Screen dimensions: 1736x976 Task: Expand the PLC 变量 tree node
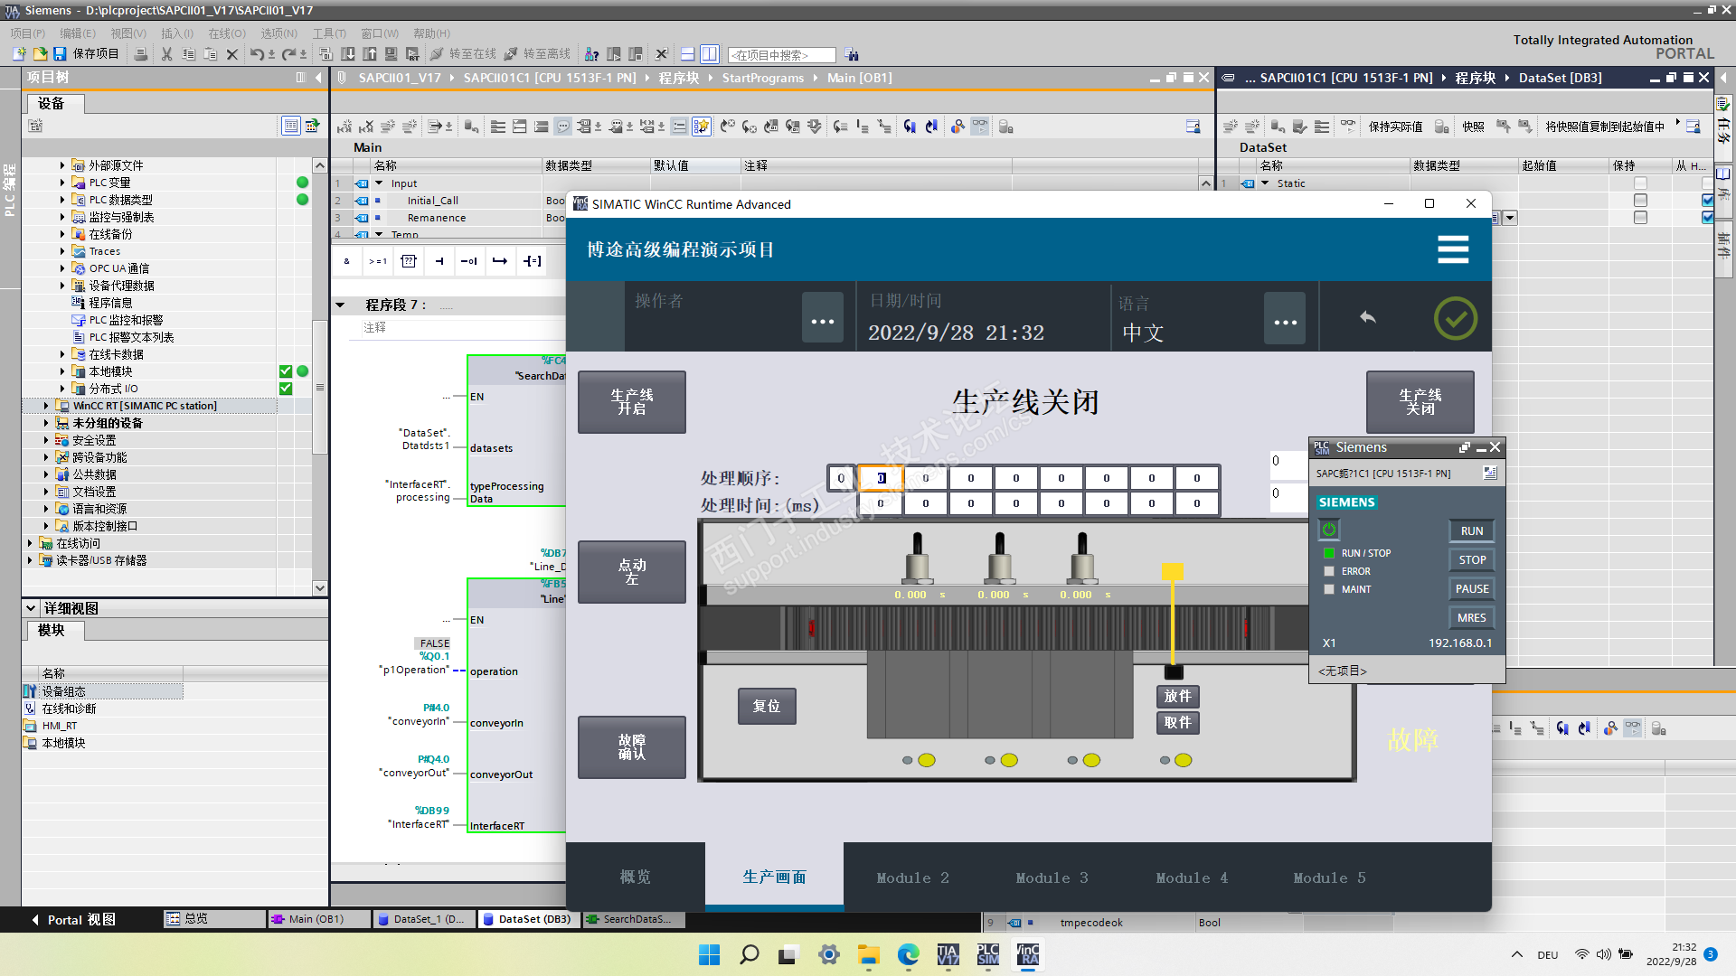(x=62, y=183)
